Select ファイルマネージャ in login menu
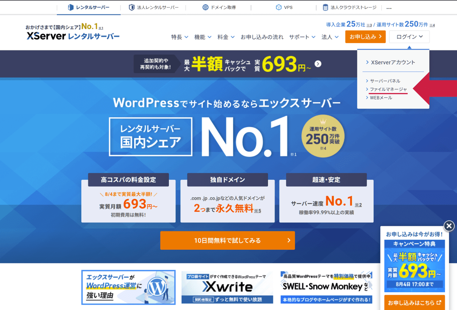Viewport: 457px width, 310px height. [386, 89]
